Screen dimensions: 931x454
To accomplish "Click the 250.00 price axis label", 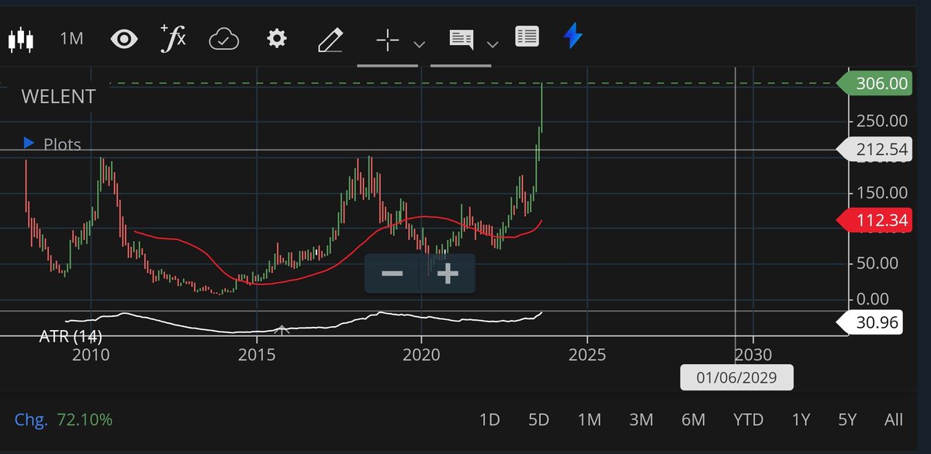I will [x=881, y=121].
